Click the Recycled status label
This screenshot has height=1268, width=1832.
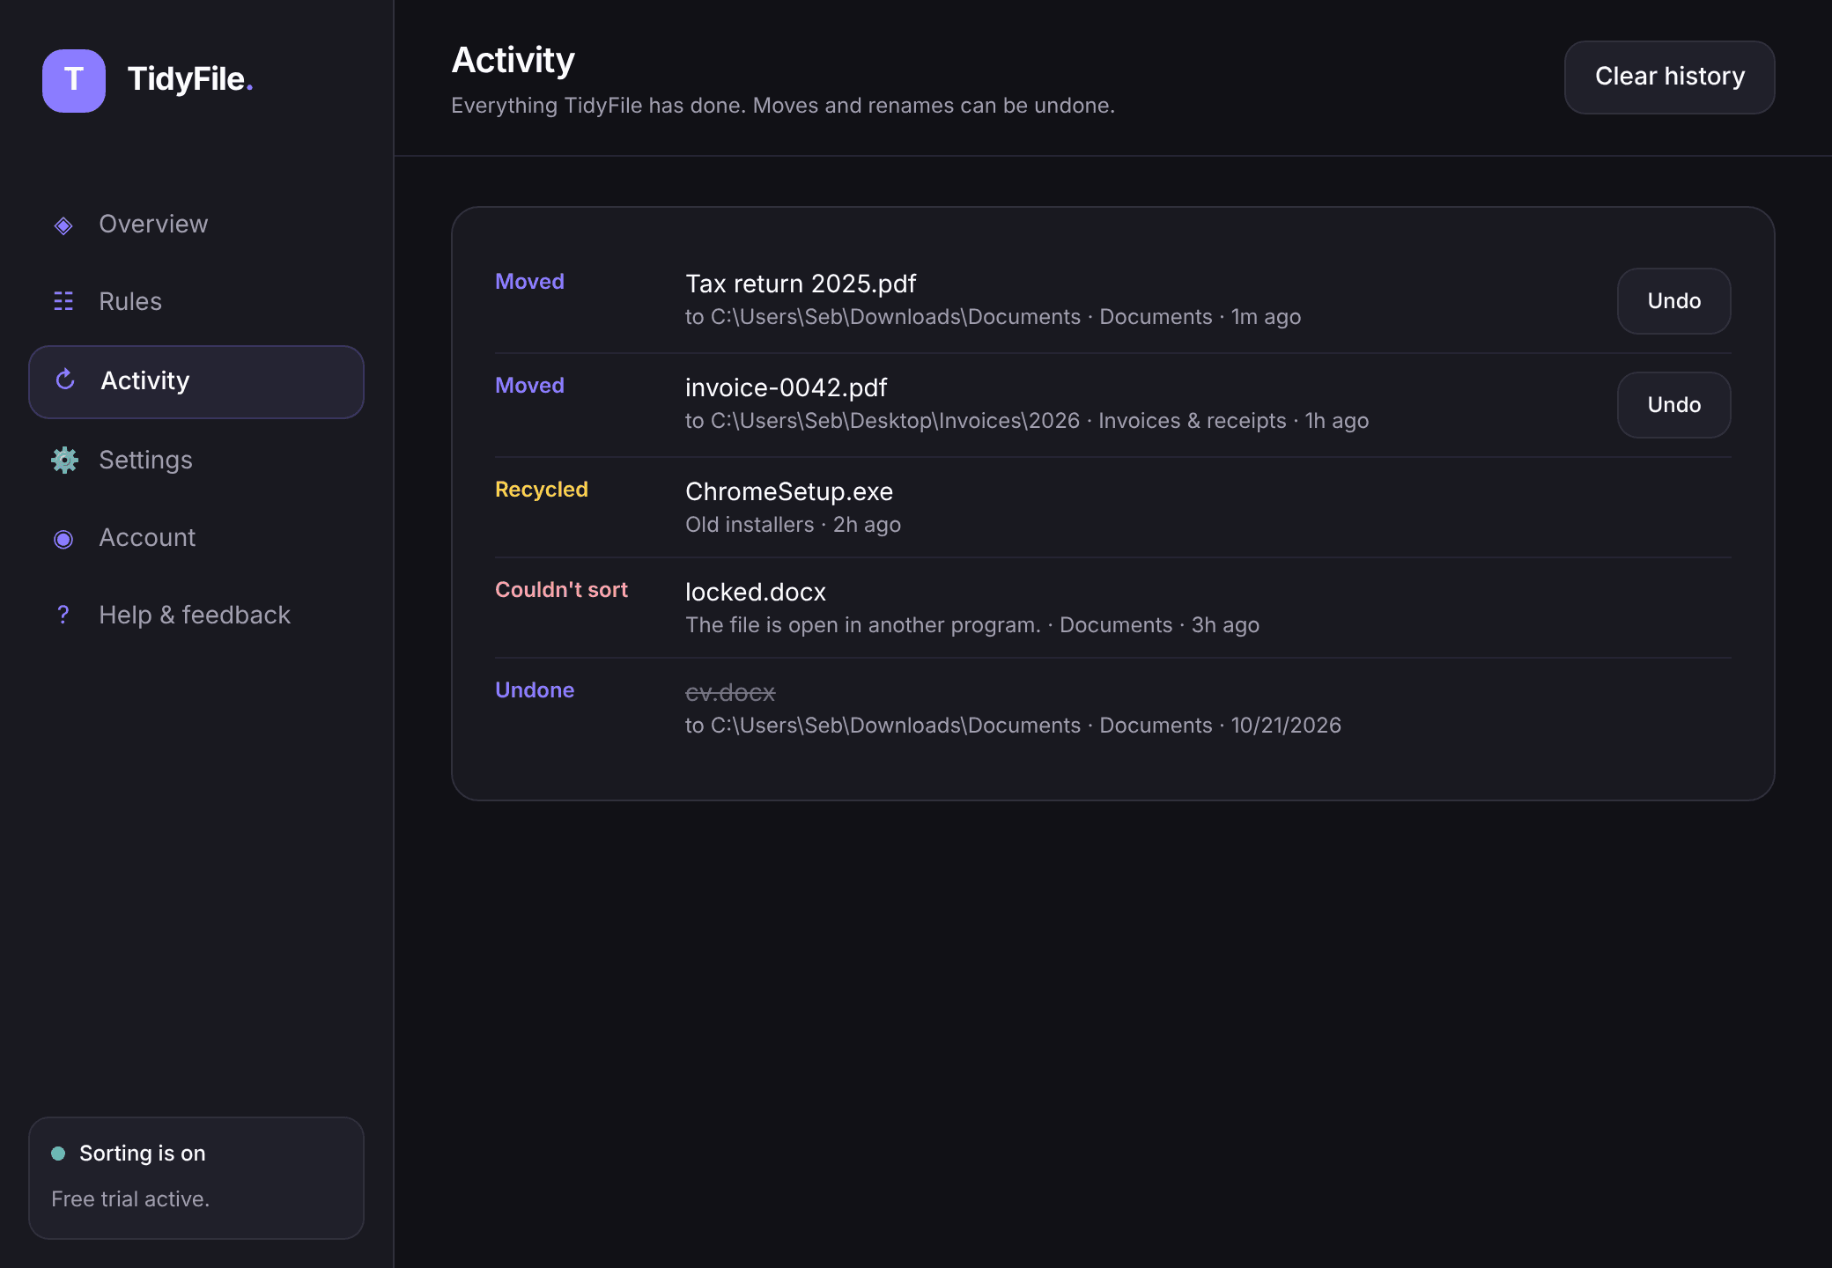tap(542, 490)
